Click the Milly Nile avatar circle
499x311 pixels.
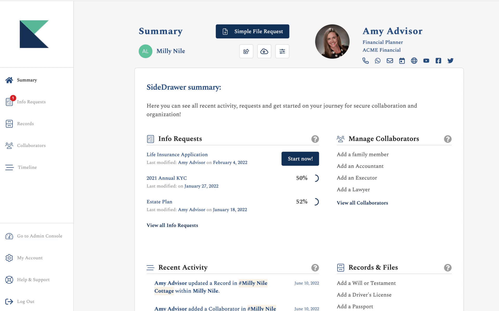click(145, 51)
